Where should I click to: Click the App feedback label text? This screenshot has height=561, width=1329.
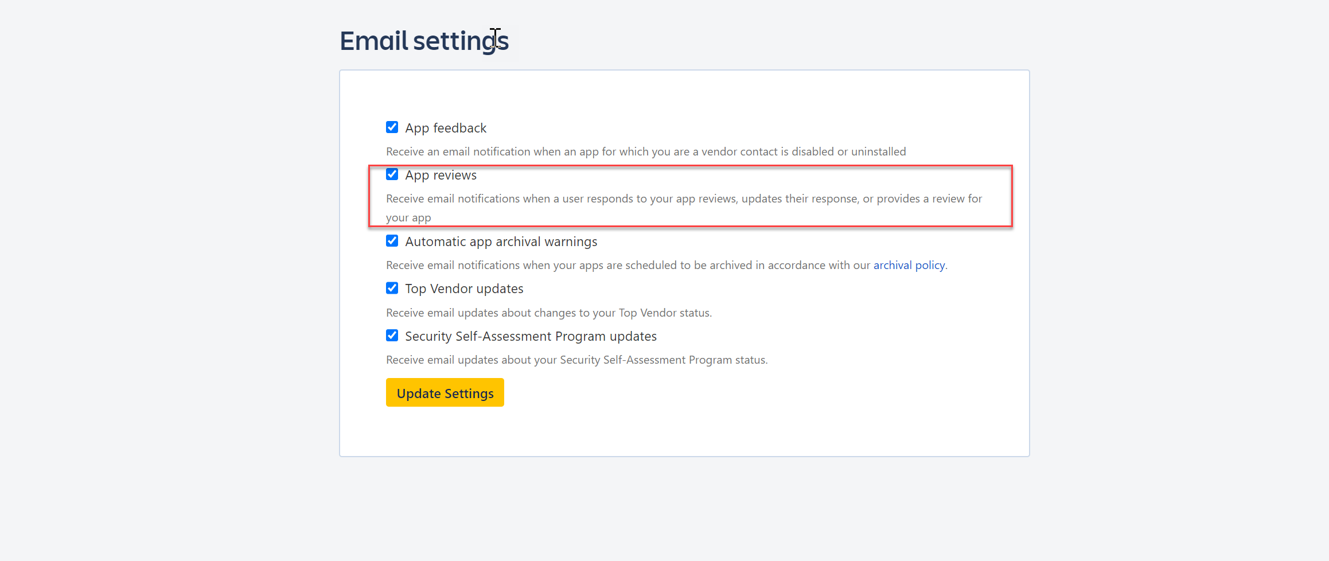pos(445,127)
